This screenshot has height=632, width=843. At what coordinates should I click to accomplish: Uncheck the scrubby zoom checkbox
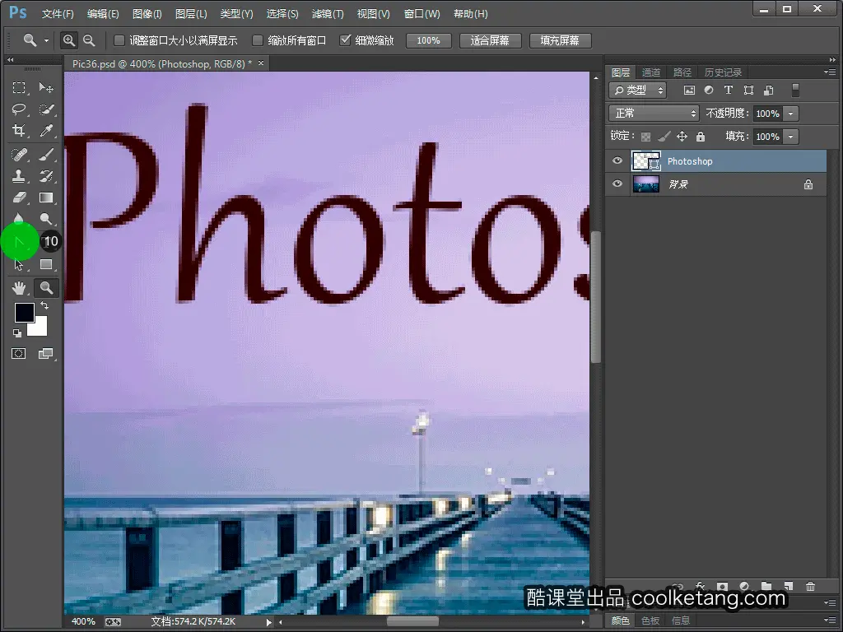click(x=345, y=40)
